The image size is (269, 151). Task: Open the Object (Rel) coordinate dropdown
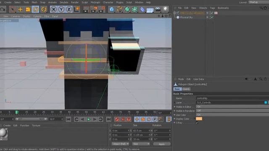(x=120, y=144)
